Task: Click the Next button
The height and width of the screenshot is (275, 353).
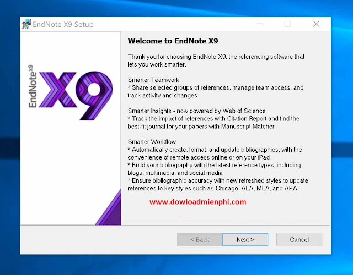Action: coord(245,239)
